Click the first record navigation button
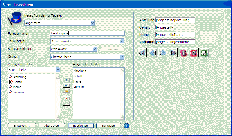Viewport: 232px width, 136px height. coord(142,53)
